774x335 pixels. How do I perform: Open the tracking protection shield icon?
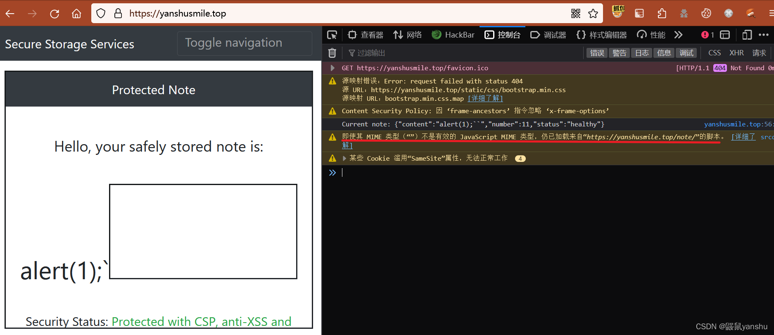tap(101, 14)
